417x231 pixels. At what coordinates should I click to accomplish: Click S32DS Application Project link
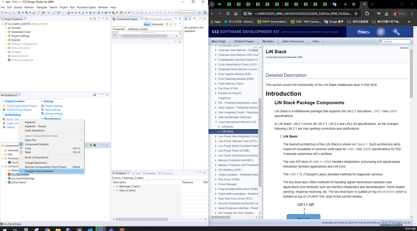click(22, 106)
